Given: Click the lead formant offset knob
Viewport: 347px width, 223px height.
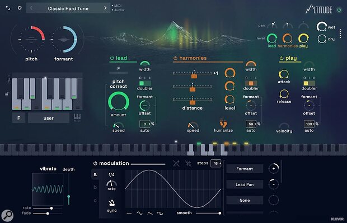Looking at the screenshot, I should (x=144, y=106).
